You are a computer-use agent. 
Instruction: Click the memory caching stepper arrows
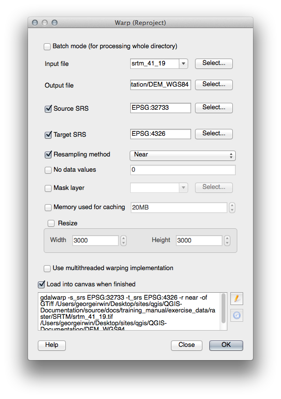(232, 208)
